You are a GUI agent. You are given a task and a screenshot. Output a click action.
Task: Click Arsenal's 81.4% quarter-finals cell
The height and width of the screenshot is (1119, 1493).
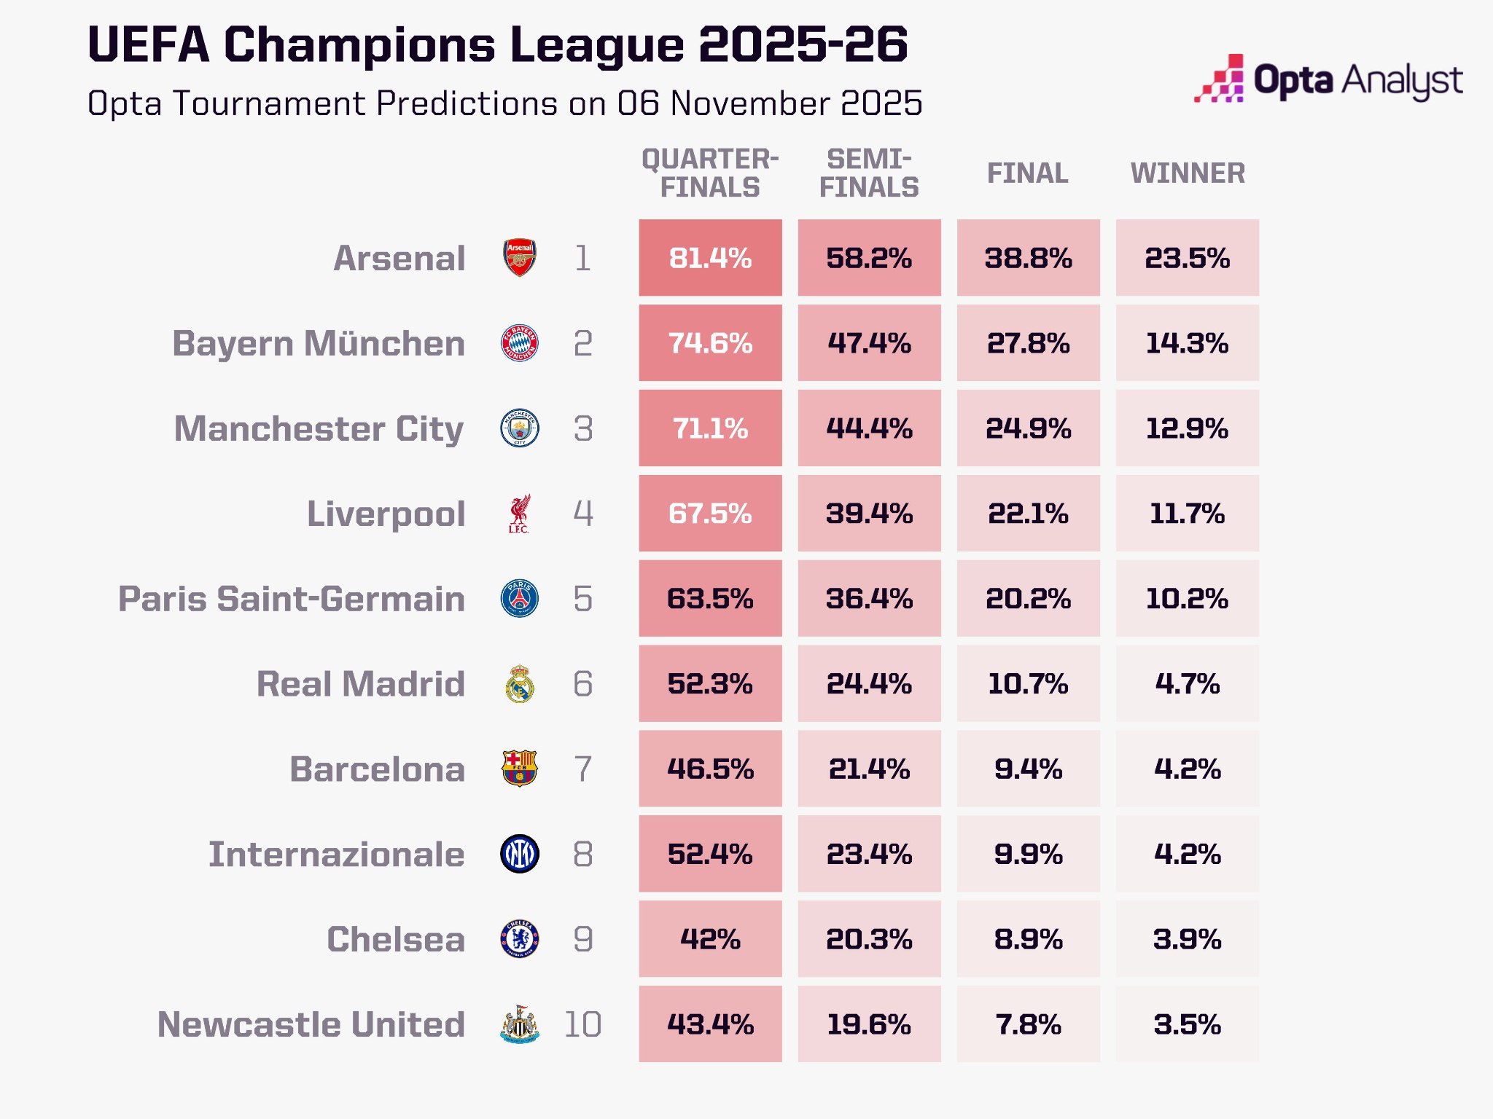click(x=710, y=258)
